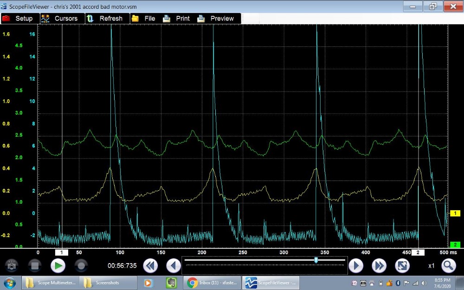Click the green channel 2 zero marker
The height and width of the screenshot is (290, 464).
[455, 245]
